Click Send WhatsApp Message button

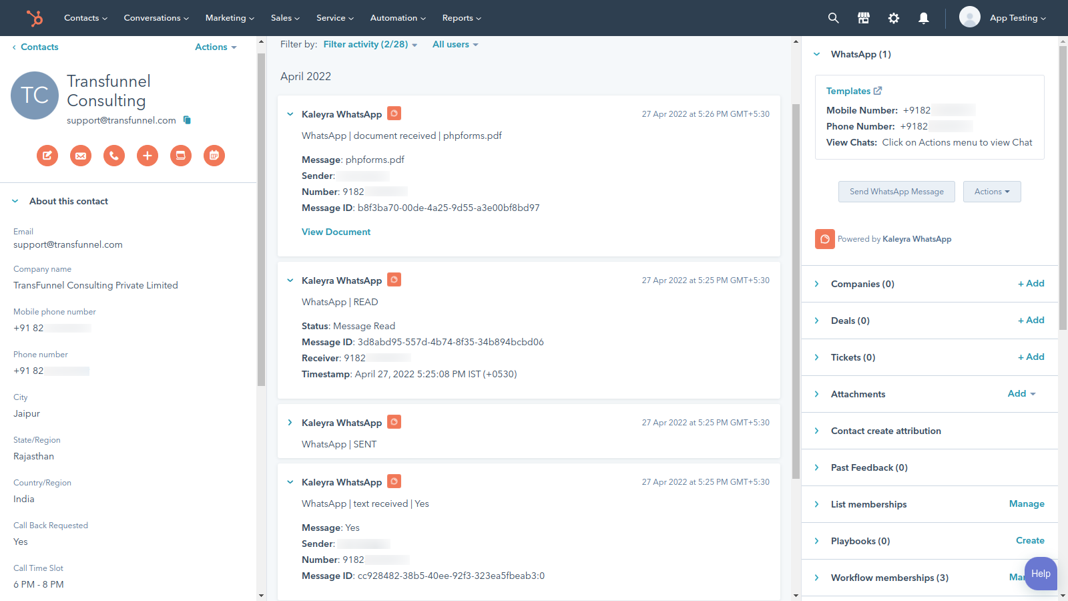(896, 192)
